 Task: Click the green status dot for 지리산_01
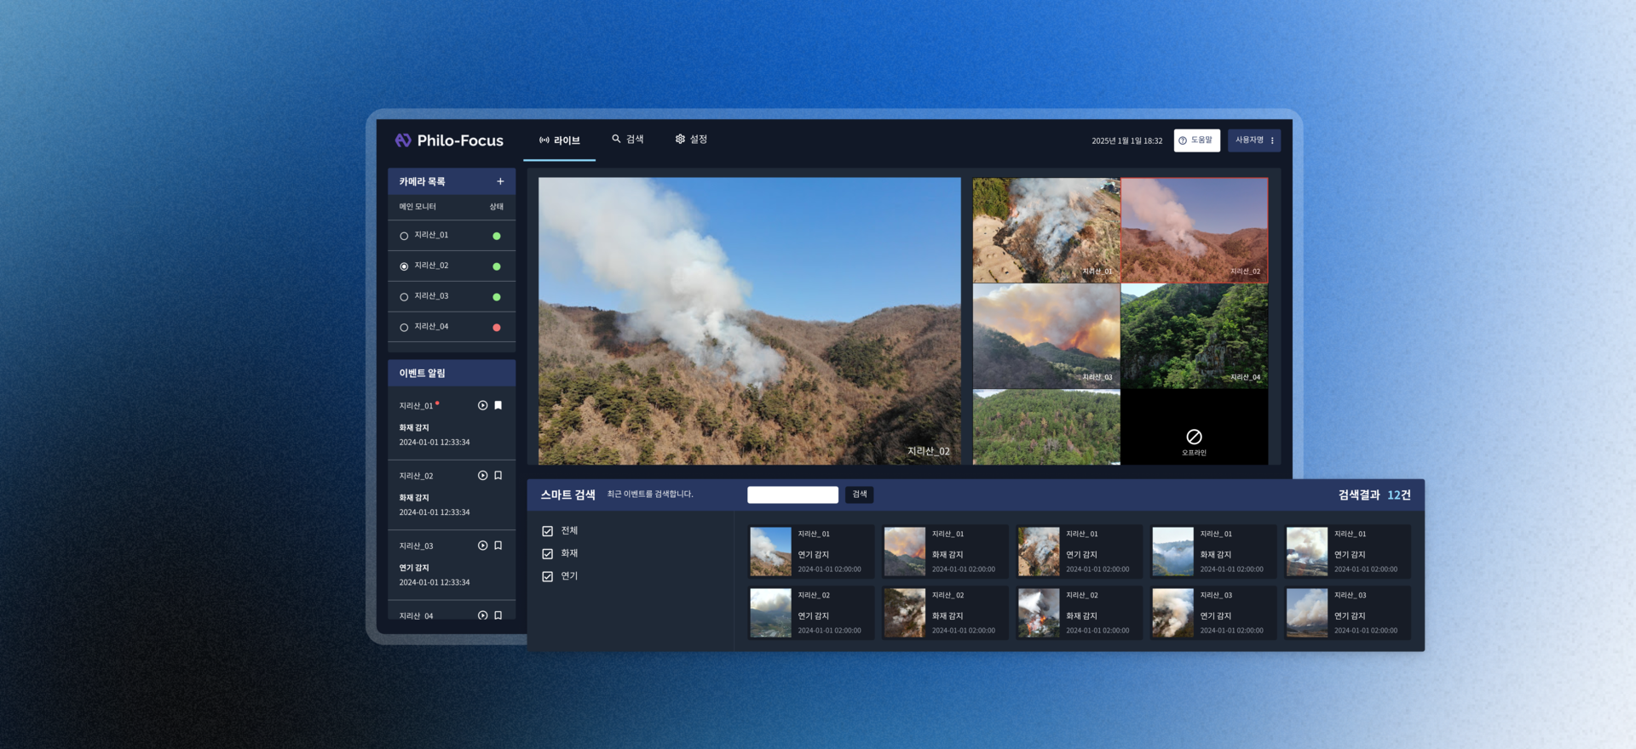click(x=497, y=236)
